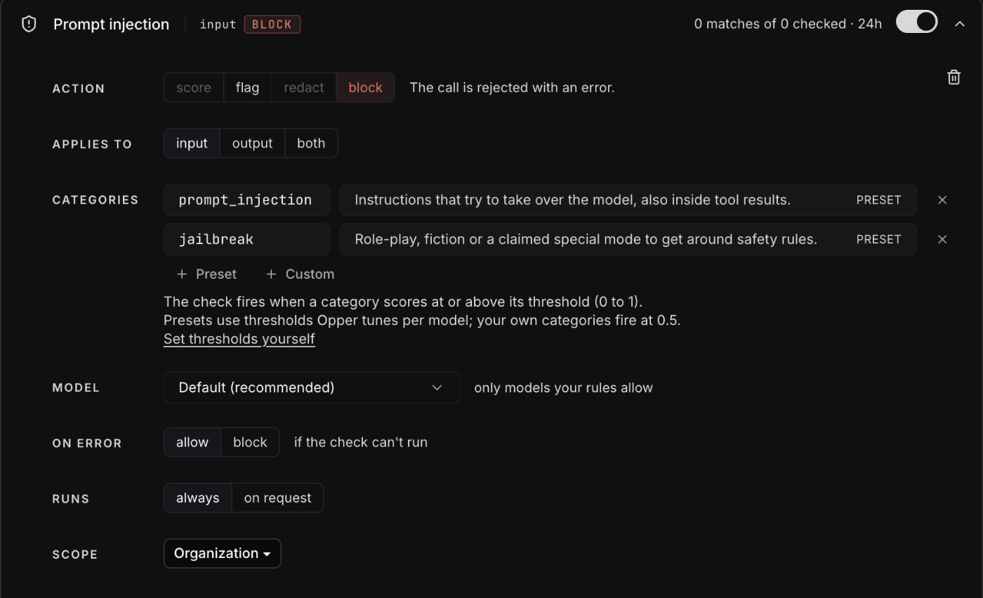
Task: Set action to block
Action: [365, 88]
